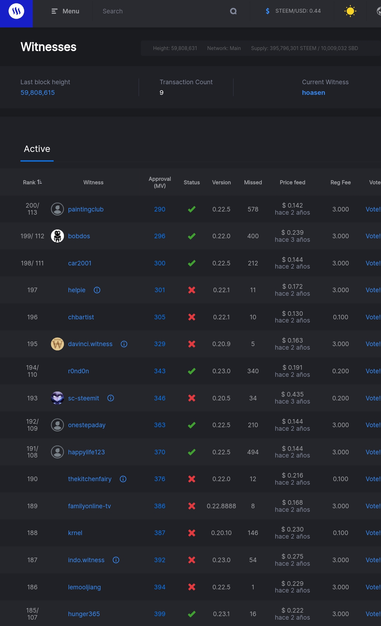This screenshot has height=626, width=381.
Task: Open paintingclub witness profile
Action: point(86,209)
